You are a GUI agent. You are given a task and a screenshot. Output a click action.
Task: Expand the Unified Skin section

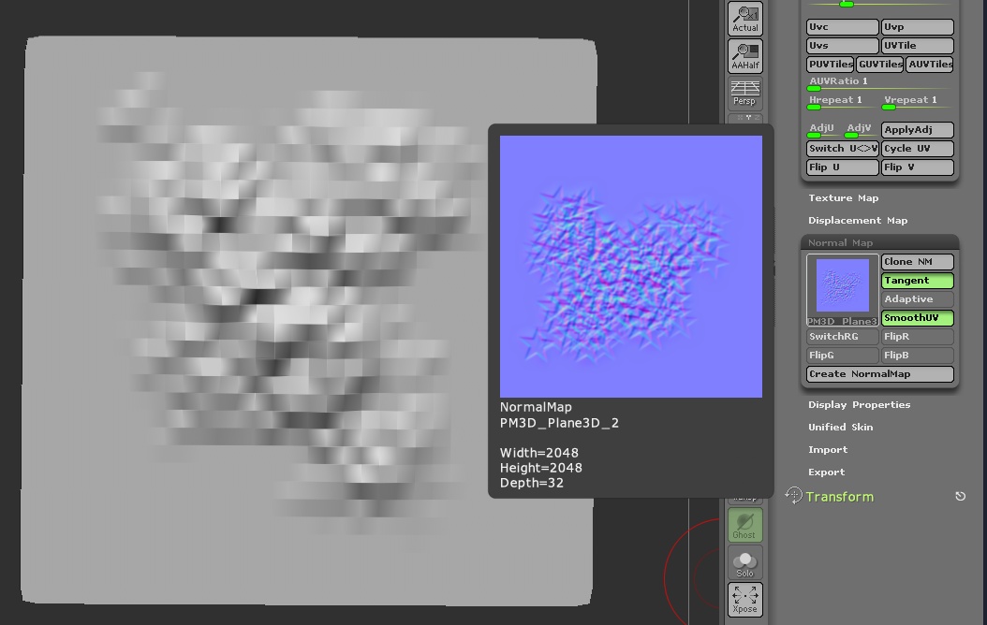click(840, 427)
